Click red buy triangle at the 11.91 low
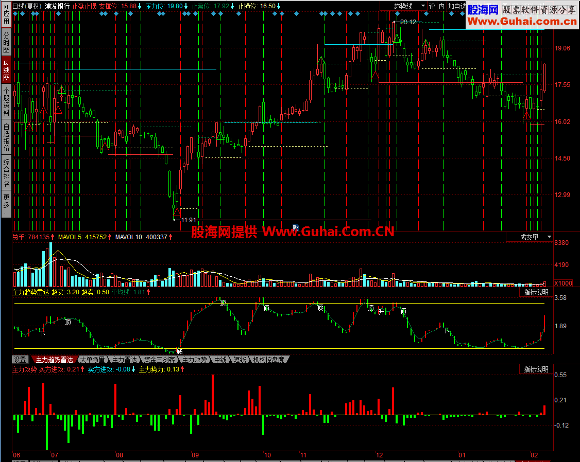Screen dimensions: 580x462 177,212
